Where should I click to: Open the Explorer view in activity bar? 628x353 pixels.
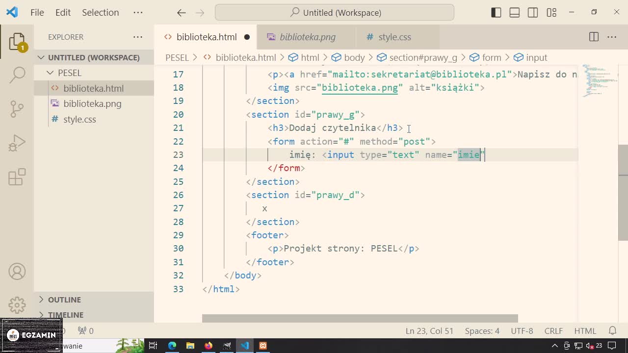click(x=17, y=42)
